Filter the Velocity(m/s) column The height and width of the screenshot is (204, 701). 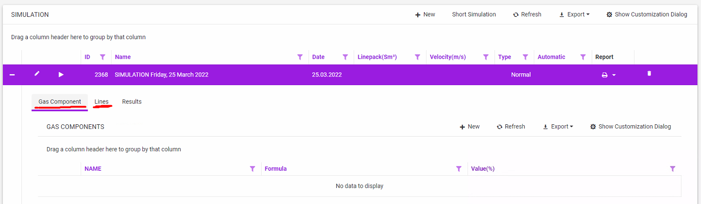point(485,57)
